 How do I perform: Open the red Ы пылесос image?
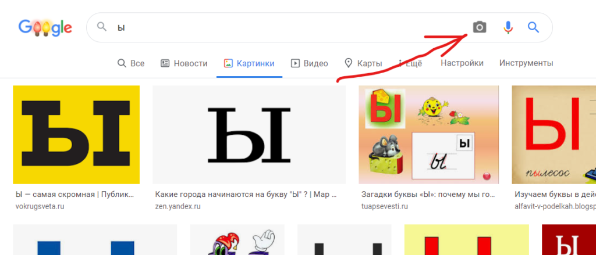point(554,135)
